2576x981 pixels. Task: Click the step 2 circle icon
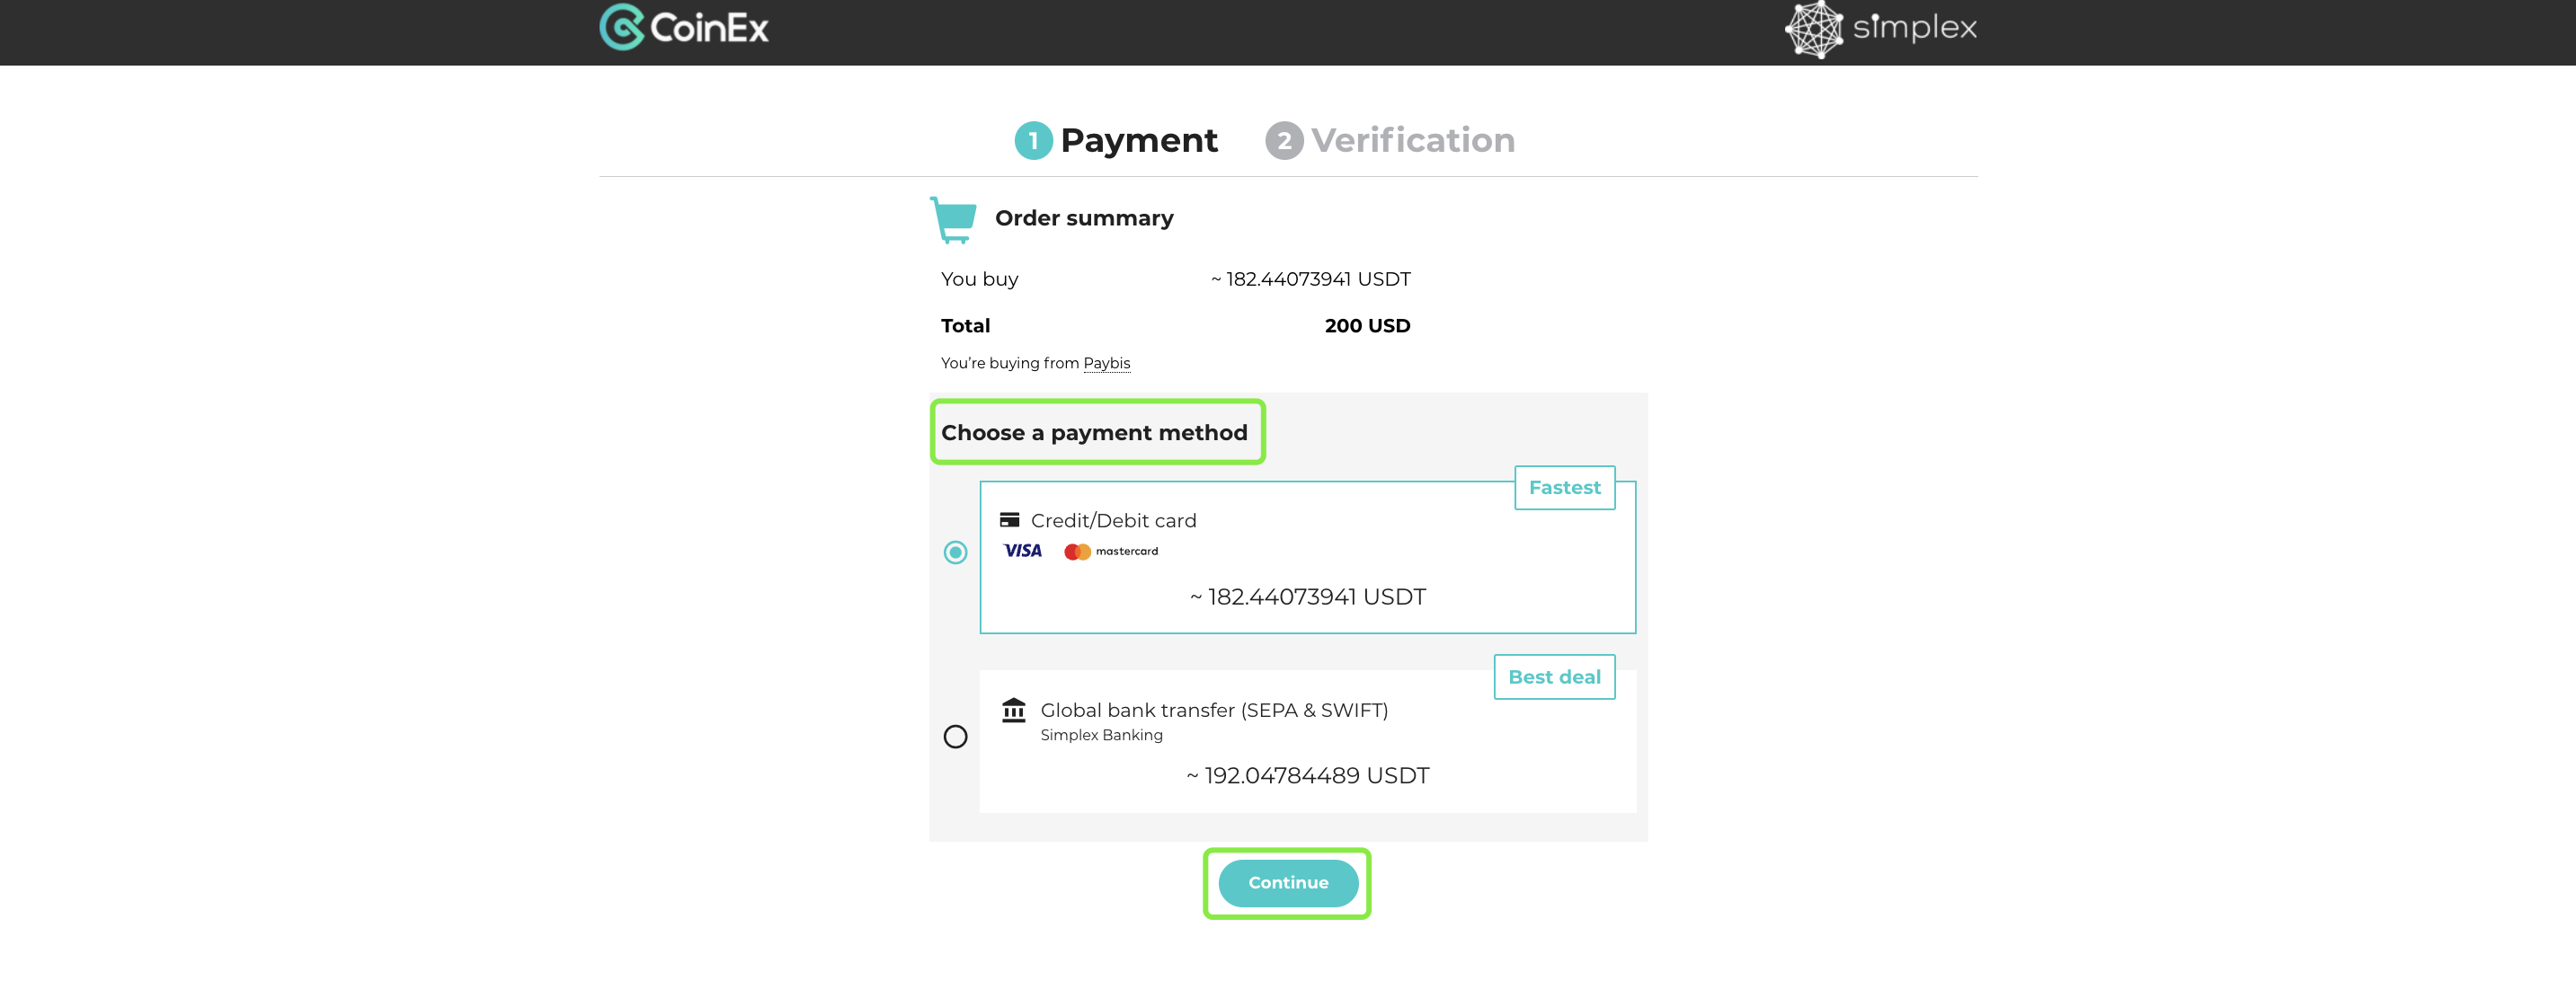pos(1284,141)
